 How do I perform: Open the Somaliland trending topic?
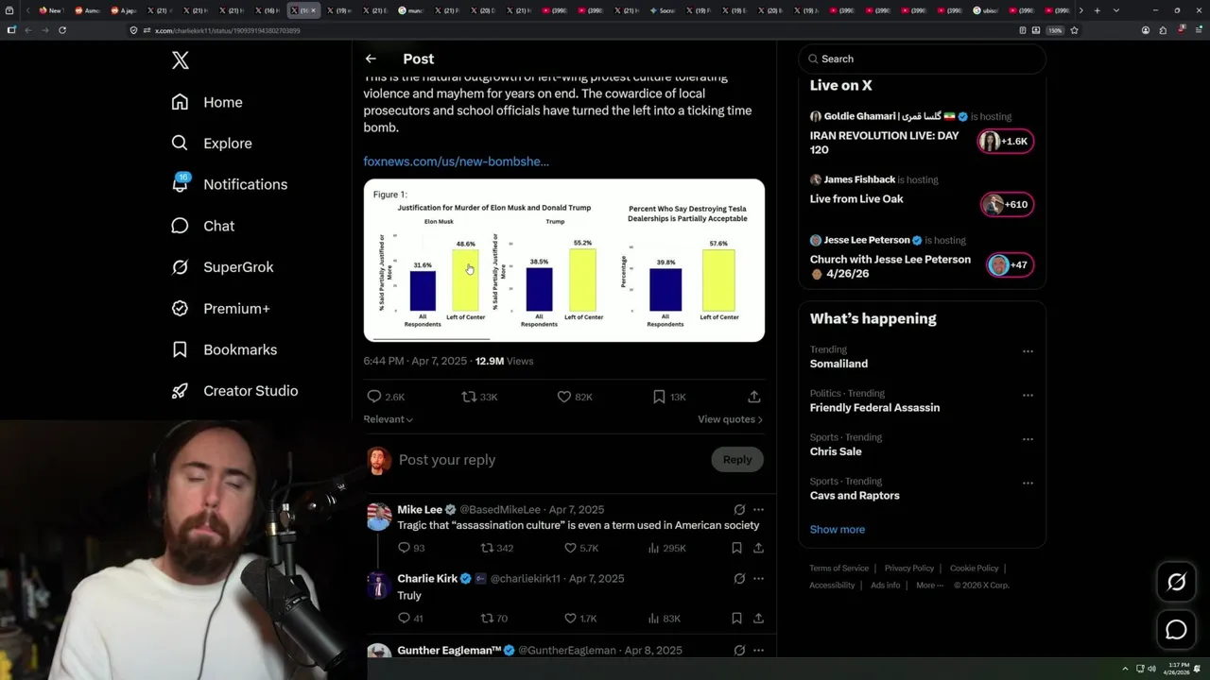coord(838,364)
